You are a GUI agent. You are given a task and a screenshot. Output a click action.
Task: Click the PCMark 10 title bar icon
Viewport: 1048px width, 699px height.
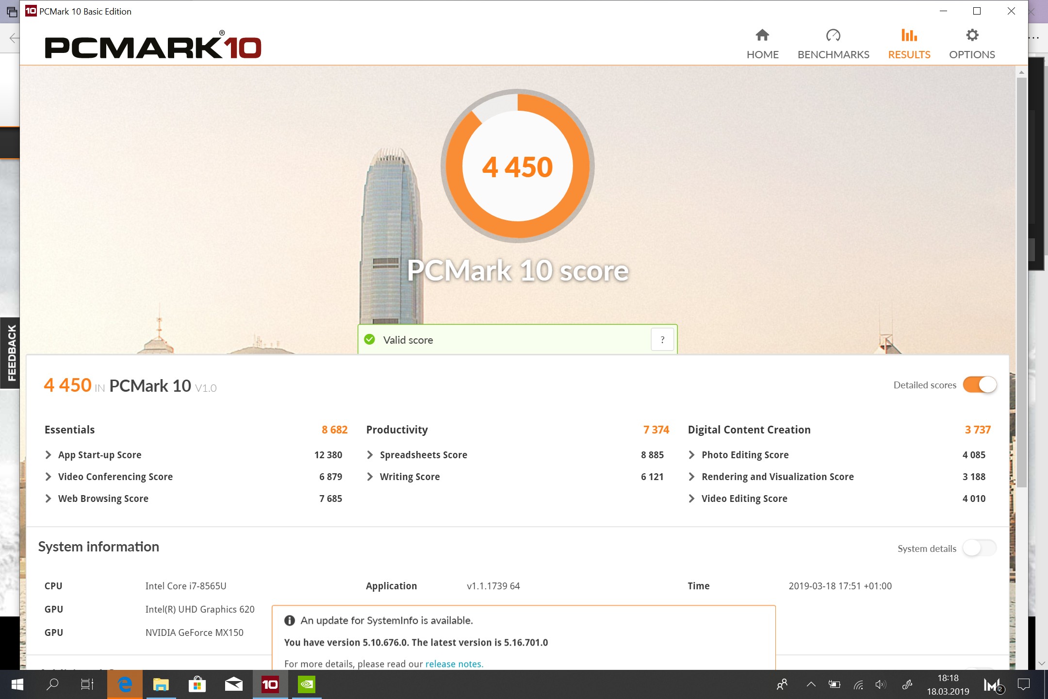31,11
